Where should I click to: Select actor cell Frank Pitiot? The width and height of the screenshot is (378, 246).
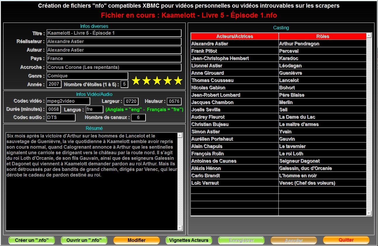point(235,51)
